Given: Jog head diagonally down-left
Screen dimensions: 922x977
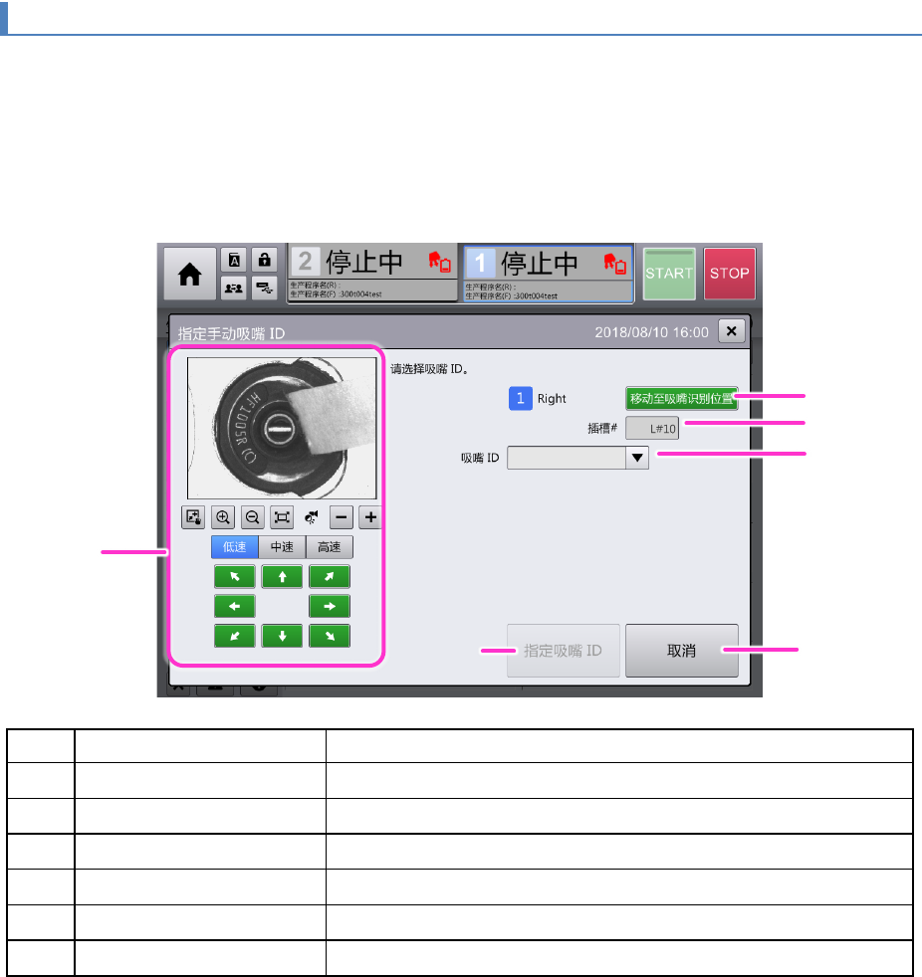Looking at the screenshot, I should (x=234, y=636).
